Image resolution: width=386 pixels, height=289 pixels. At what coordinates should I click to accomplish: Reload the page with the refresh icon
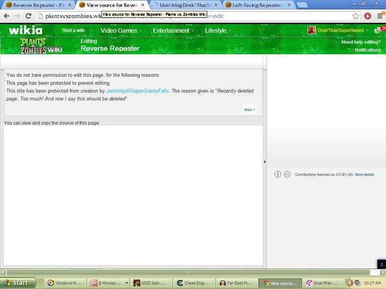[x=28, y=16]
